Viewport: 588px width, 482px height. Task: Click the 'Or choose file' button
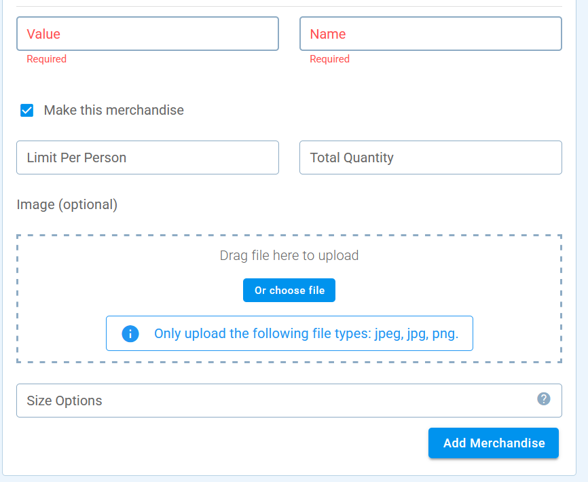289,290
